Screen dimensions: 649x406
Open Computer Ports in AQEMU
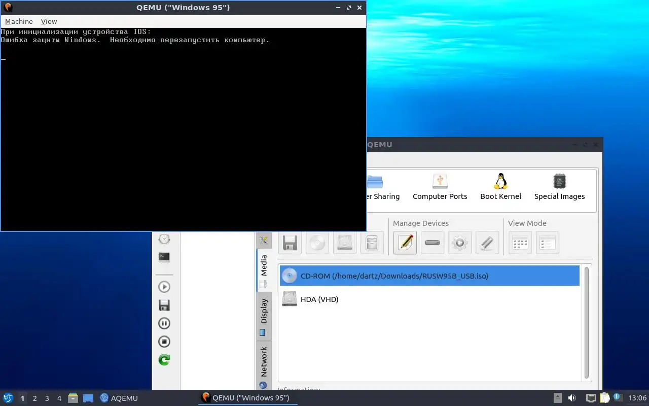point(440,187)
